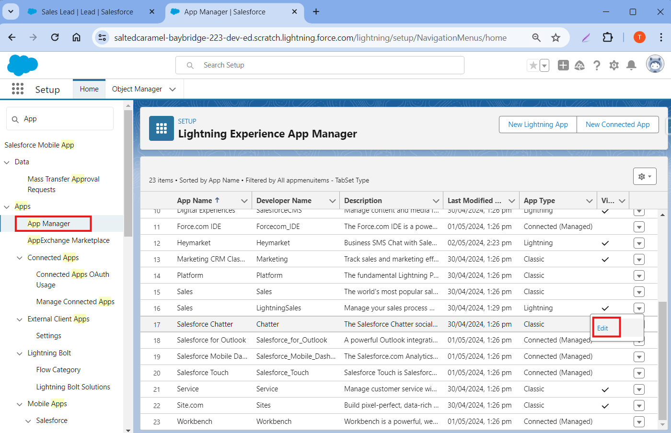Open AppExchange Marketplace link
671x433 pixels.
tap(69, 240)
